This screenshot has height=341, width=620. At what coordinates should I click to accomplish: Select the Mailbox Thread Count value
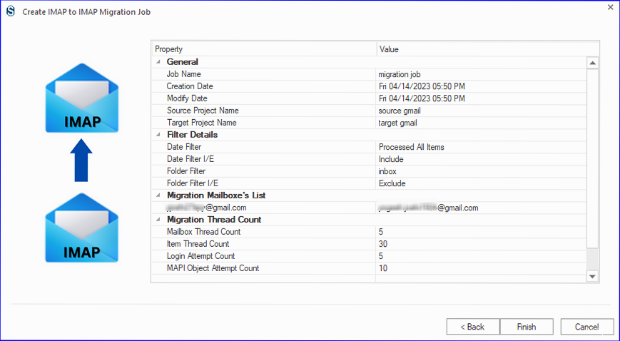point(482,232)
